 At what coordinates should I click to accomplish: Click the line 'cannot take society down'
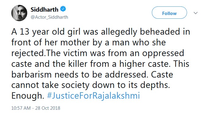pos(91,85)
